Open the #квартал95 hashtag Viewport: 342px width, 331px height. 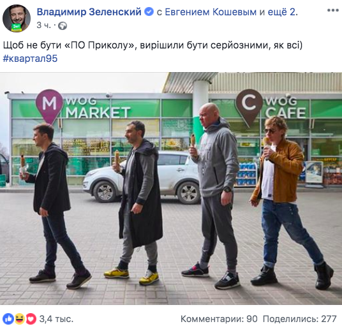coord(30,59)
